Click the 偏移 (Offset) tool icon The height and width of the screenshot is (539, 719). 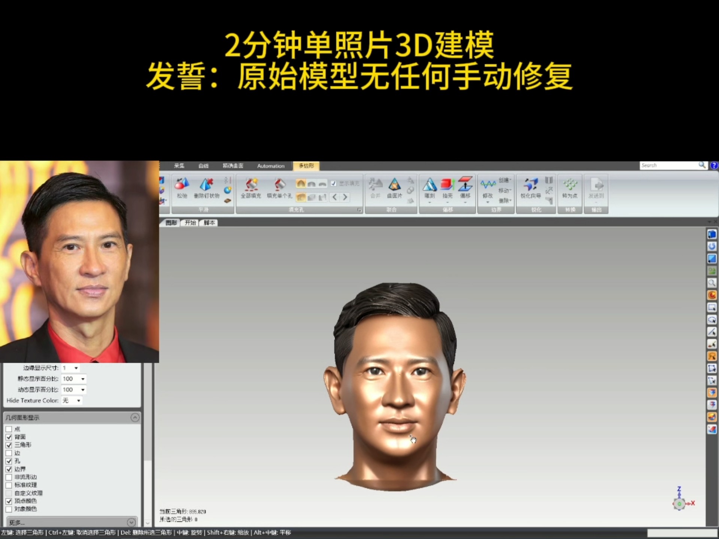(465, 184)
